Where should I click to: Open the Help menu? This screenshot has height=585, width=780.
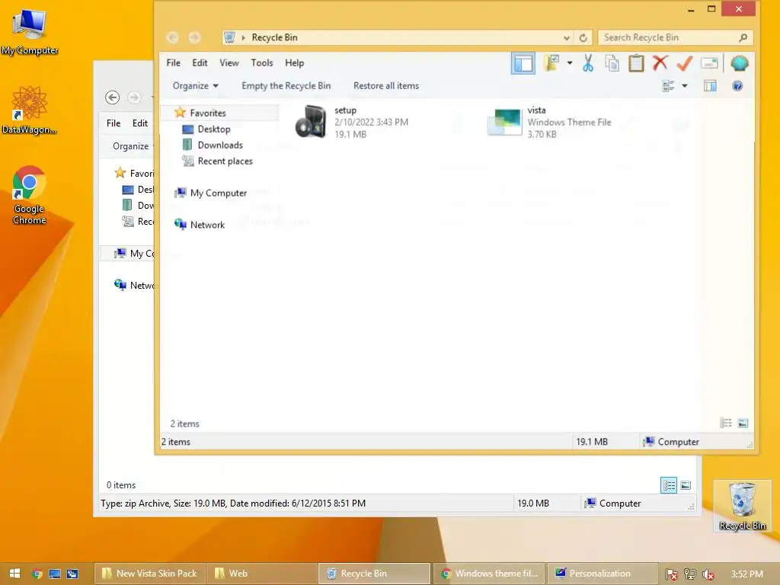tap(294, 62)
